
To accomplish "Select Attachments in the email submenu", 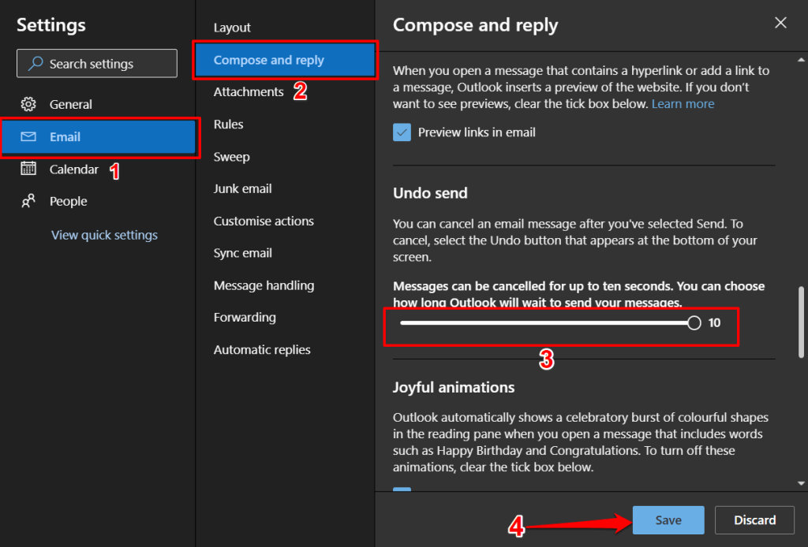I will click(249, 92).
